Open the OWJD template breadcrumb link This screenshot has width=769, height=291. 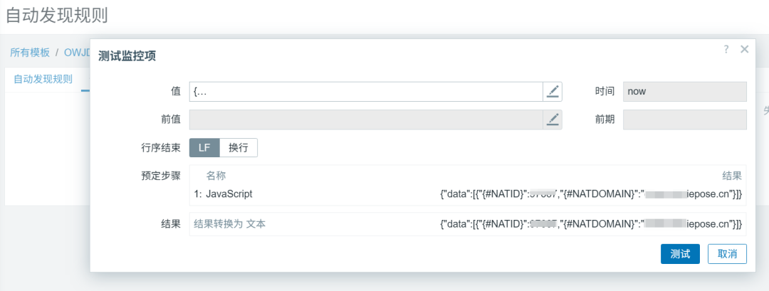click(x=77, y=53)
